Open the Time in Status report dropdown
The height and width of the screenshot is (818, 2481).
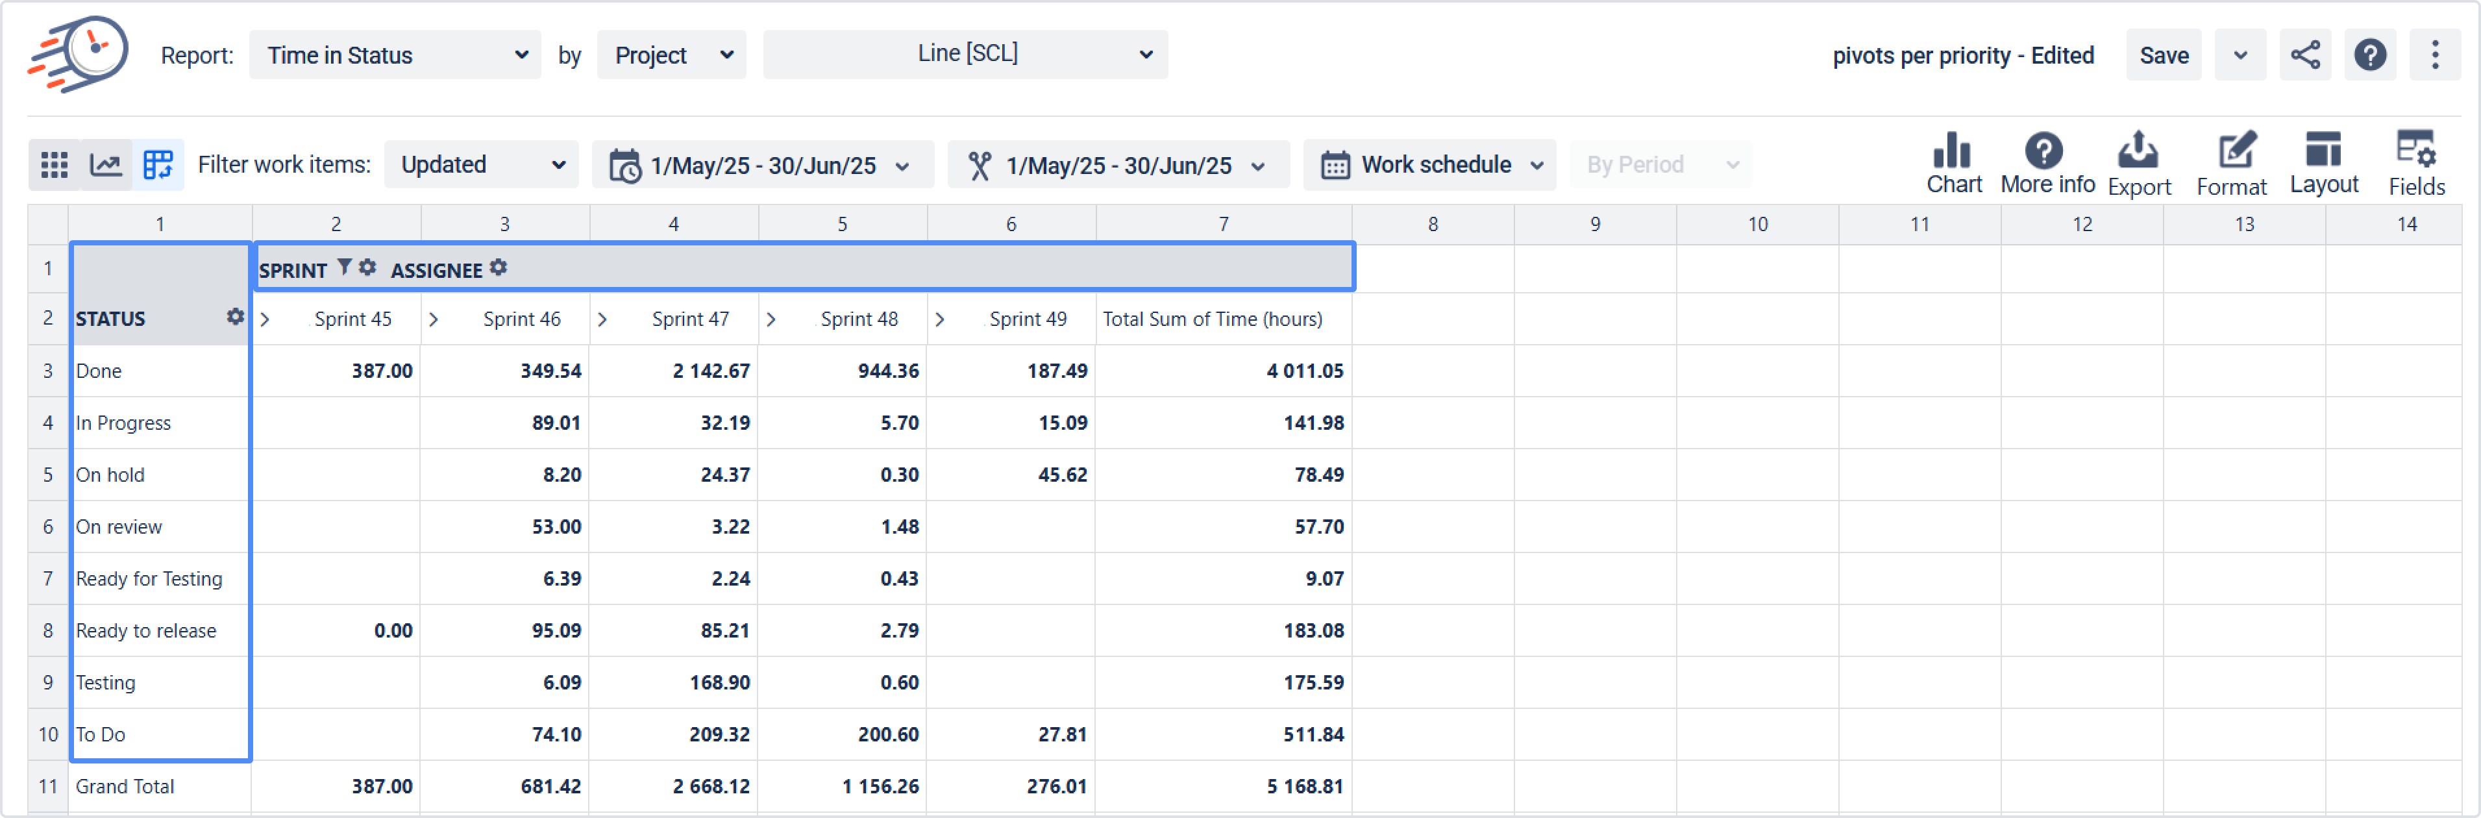tap(395, 55)
